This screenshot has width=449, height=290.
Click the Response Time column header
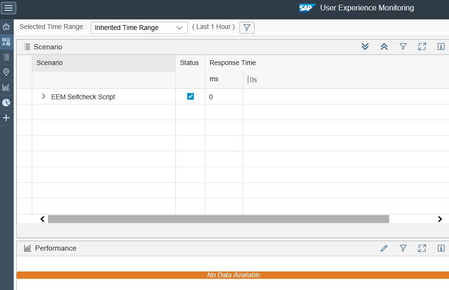click(x=232, y=63)
